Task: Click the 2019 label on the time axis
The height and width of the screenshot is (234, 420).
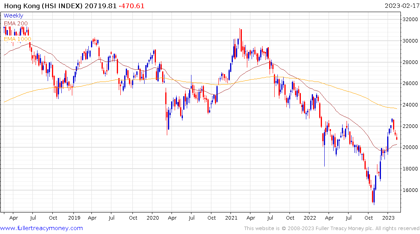Action: pos(74,218)
